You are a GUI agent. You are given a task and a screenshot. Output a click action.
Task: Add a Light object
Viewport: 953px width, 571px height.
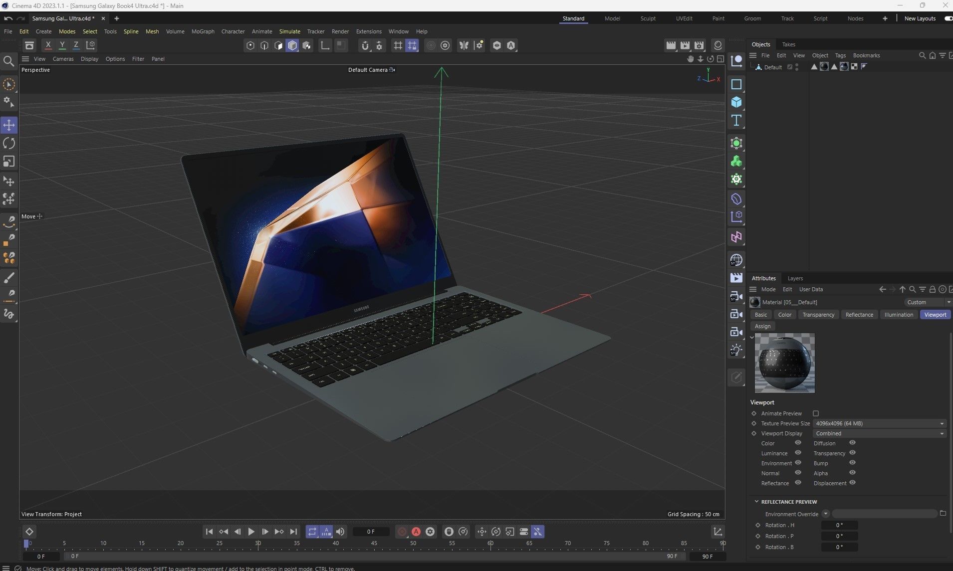tap(736, 350)
